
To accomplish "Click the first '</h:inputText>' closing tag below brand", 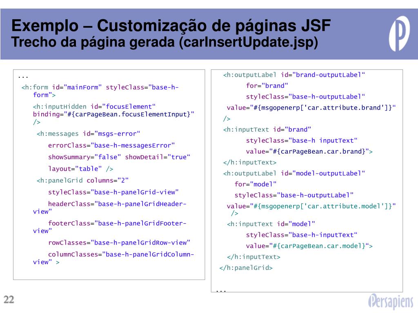I will [250, 162].
